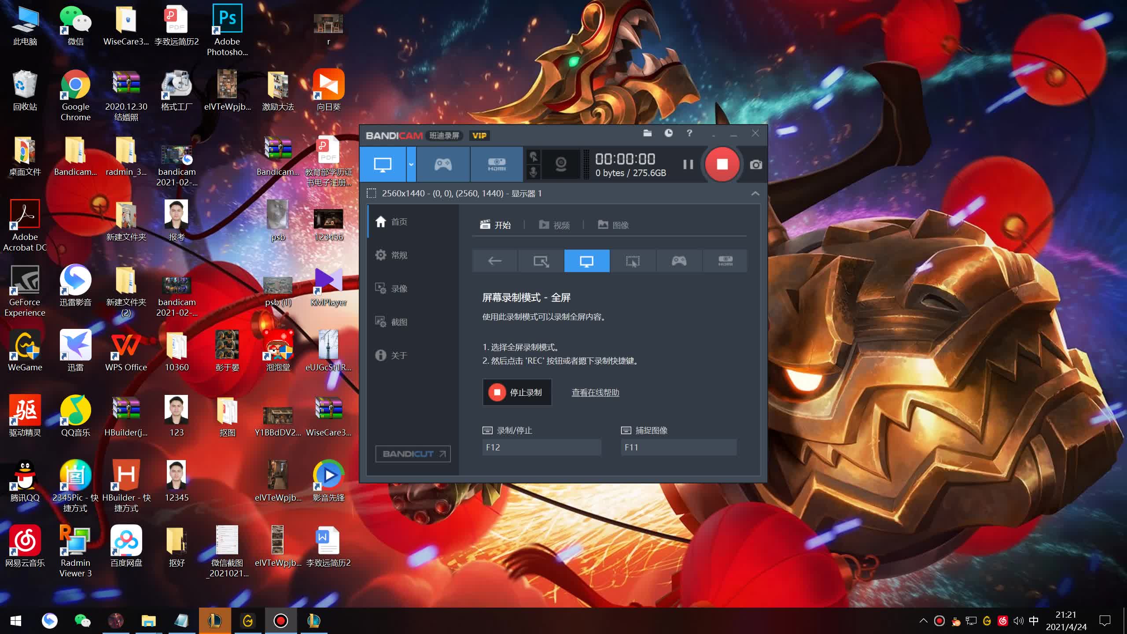
Task: Select rectangle area recording mode icon
Action: 541,261
